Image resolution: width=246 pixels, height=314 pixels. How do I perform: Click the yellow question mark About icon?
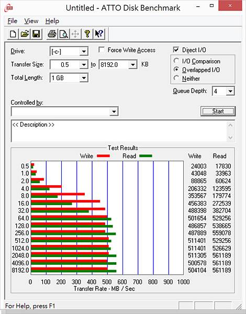coord(87,34)
